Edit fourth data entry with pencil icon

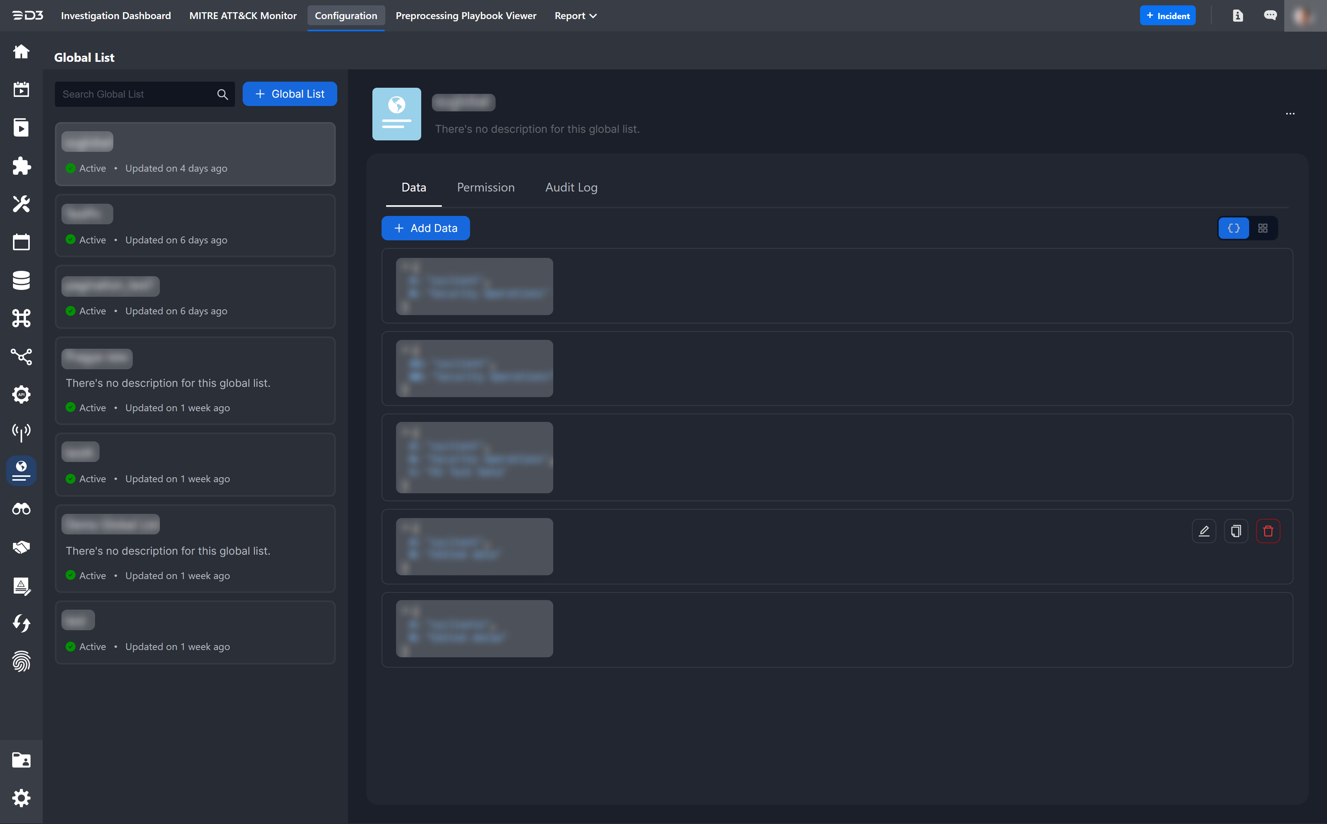coord(1204,531)
